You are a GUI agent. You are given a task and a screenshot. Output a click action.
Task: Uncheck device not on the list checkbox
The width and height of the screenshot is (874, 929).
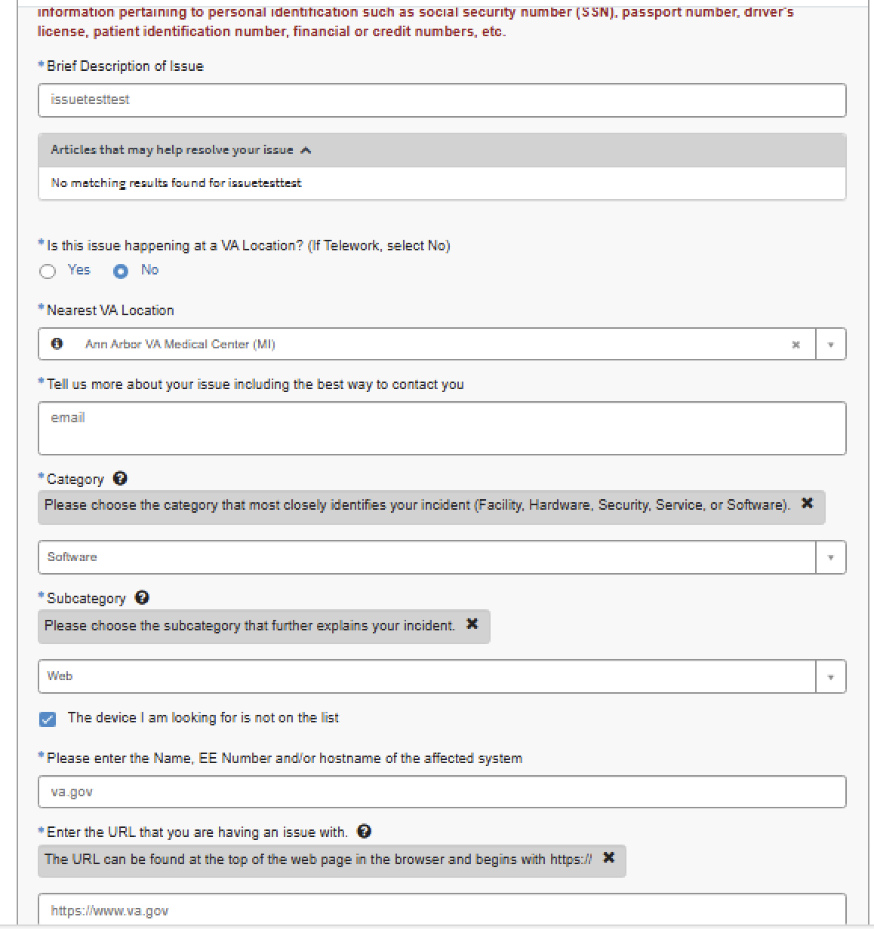(x=48, y=719)
